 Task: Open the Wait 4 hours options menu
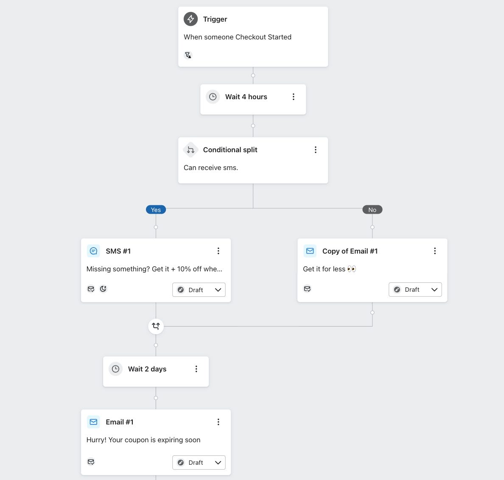coord(293,97)
